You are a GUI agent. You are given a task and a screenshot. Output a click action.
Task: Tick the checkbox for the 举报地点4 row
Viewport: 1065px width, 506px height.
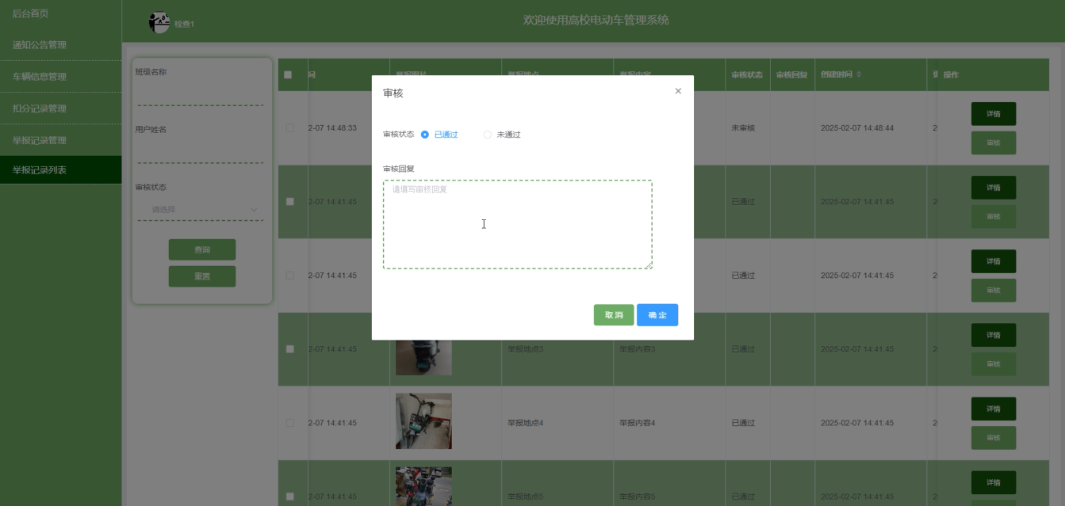coord(289,423)
